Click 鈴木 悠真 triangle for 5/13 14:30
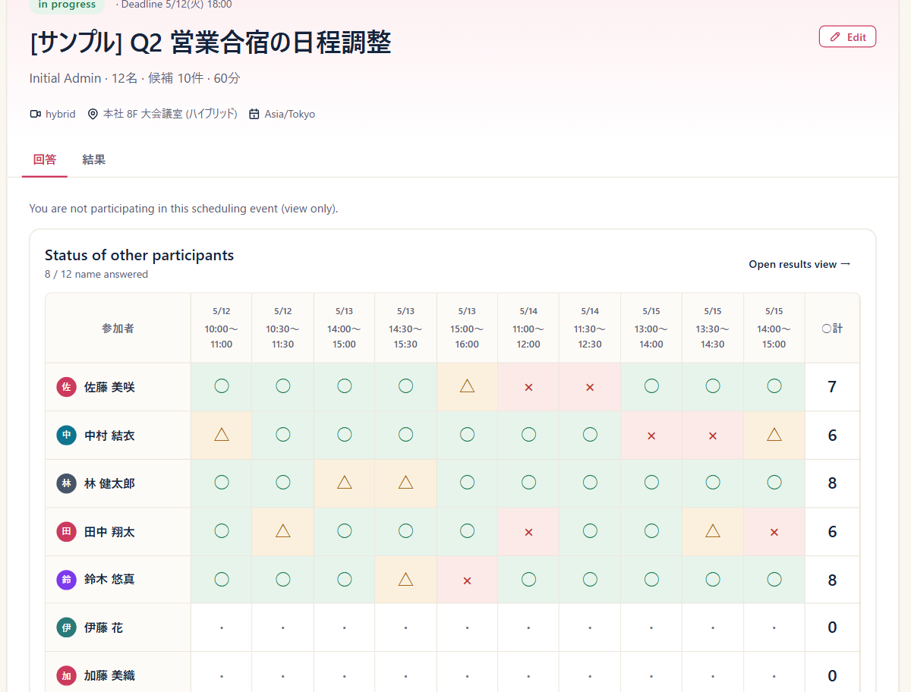Screen dimensions: 911x692 coord(406,579)
